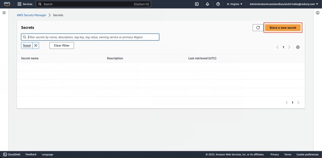Screen dimensions: 322x158
Task: Click the Filter secrets input field
Action: tap(90, 37)
